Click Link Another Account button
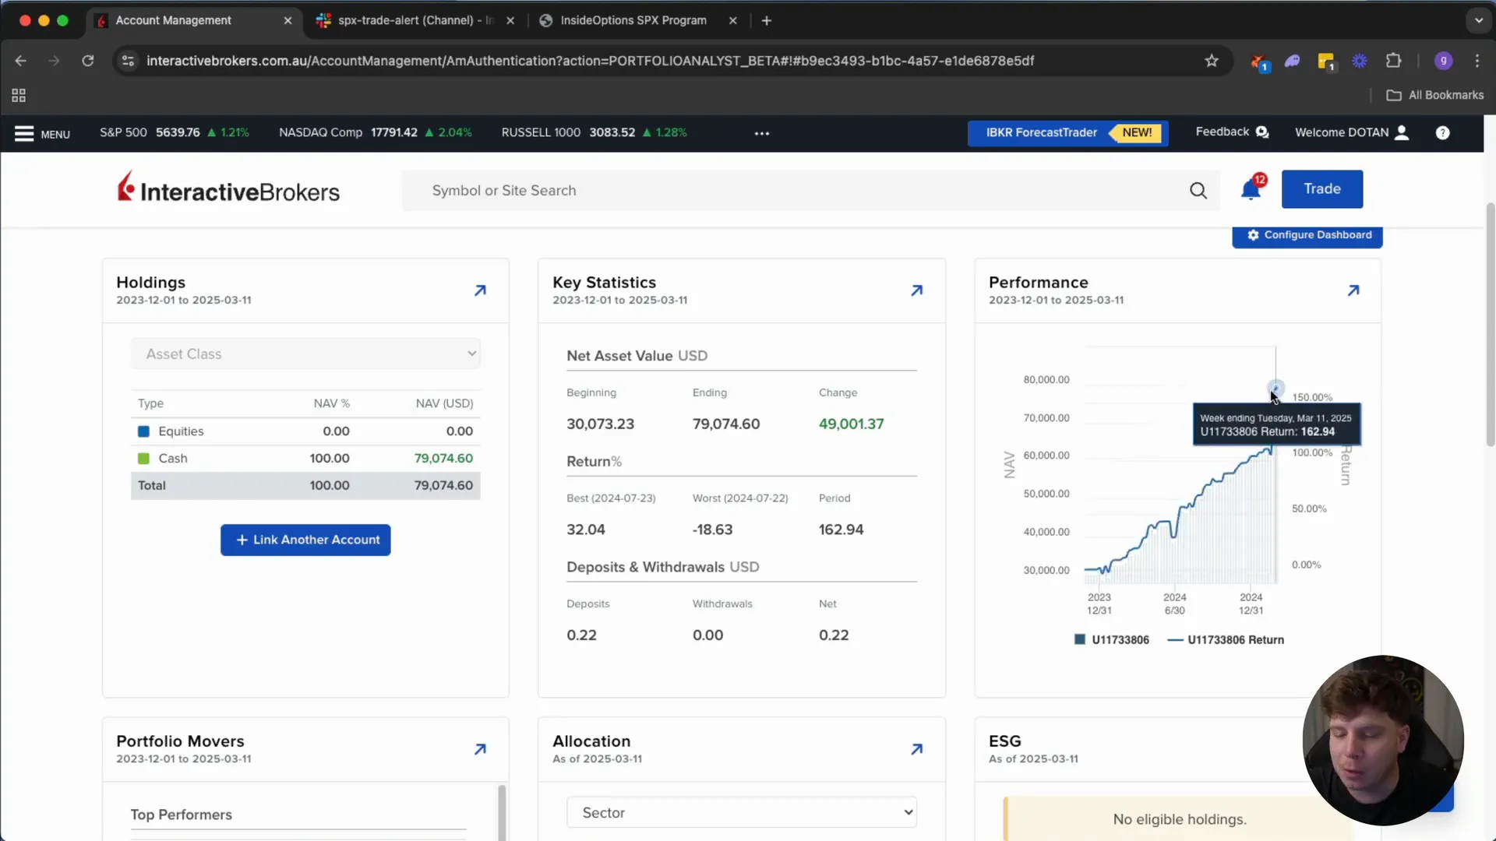1496x841 pixels. 305,540
